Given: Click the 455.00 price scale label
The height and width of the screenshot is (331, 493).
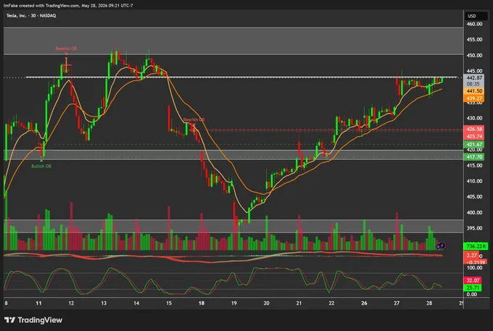Looking at the screenshot, I should 474,40.
